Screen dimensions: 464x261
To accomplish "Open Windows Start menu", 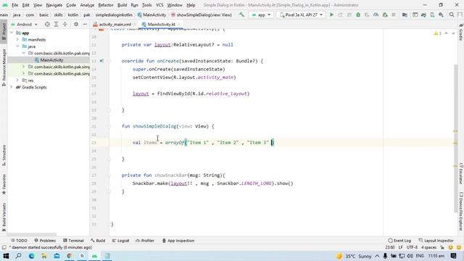I will click(6, 256).
